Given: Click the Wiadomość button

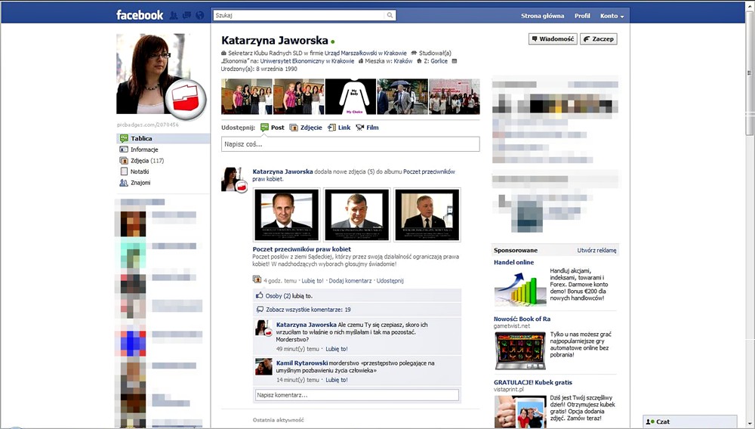Looking at the screenshot, I should coord(553,39).
